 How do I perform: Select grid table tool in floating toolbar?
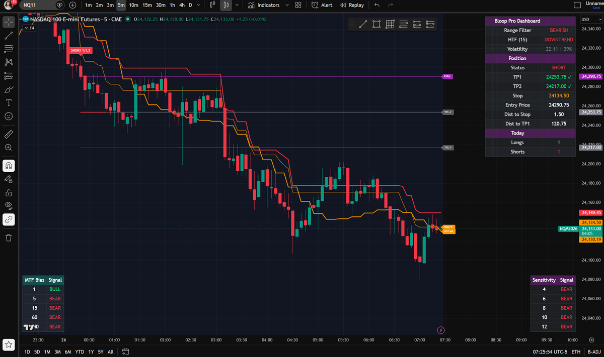[x=390, y=24]
